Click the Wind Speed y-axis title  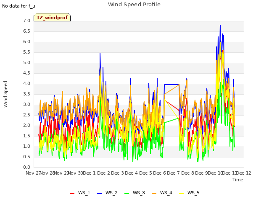click(5, 94)
